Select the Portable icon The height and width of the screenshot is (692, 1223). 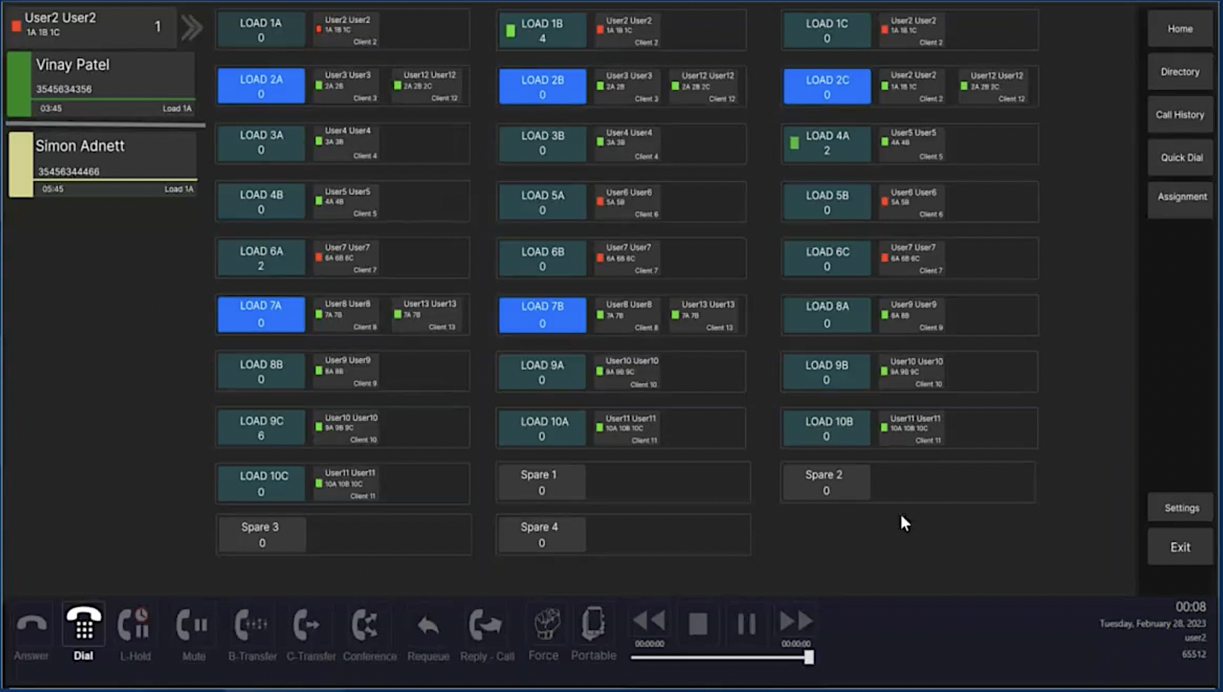tap(593, 624)
